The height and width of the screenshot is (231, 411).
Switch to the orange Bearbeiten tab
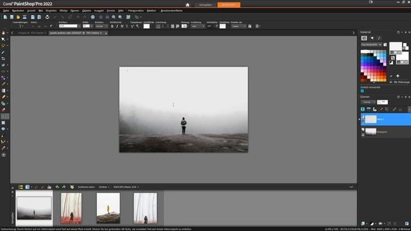click(x=229, y=4)
